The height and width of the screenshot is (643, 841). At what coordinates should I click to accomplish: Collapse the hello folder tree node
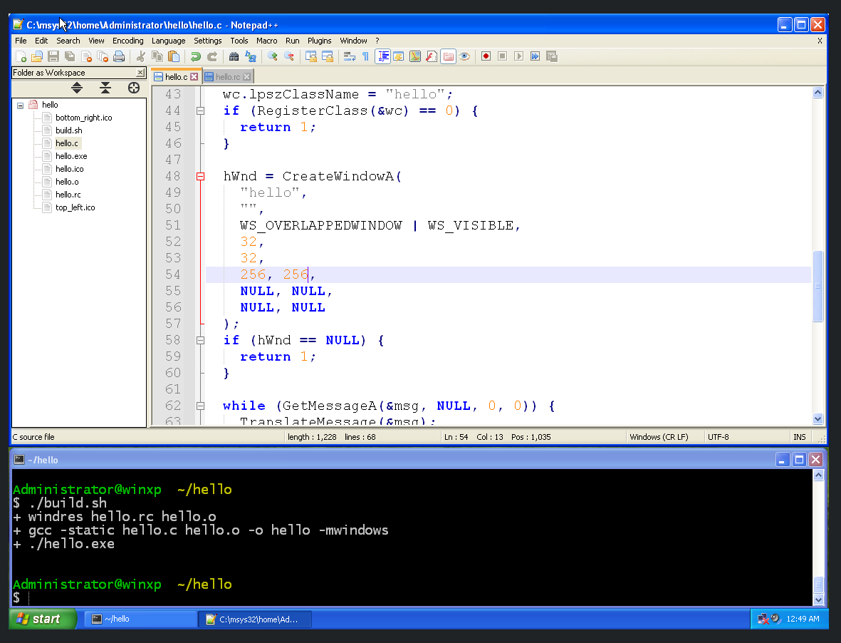coord(21,106)
